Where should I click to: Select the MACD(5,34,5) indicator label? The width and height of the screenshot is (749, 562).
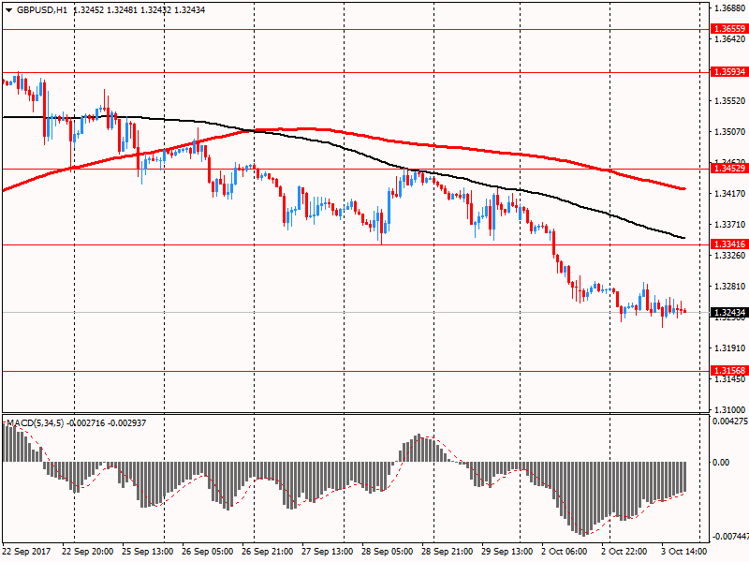point(35,423)
